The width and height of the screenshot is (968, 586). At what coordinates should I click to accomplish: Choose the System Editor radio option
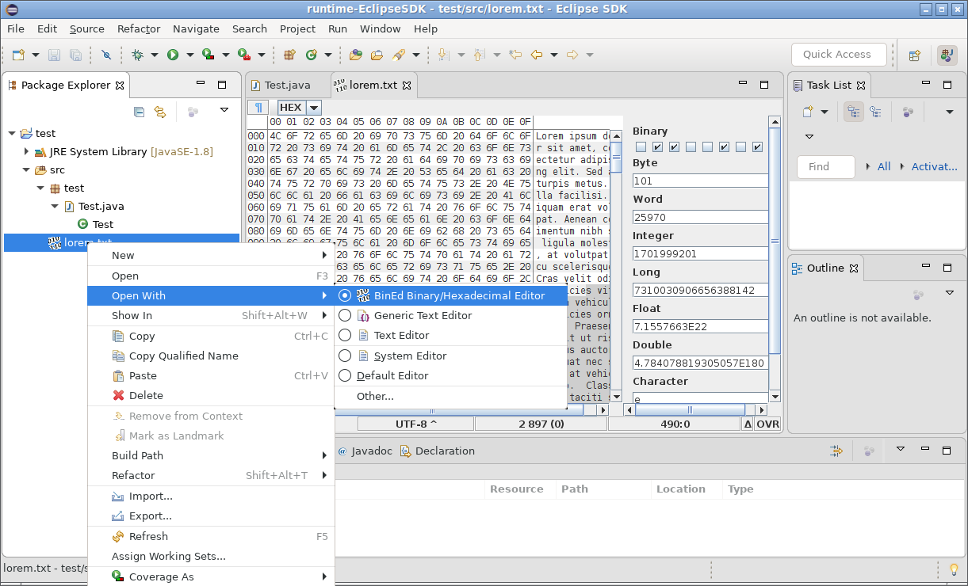click(x=345, y=356)
